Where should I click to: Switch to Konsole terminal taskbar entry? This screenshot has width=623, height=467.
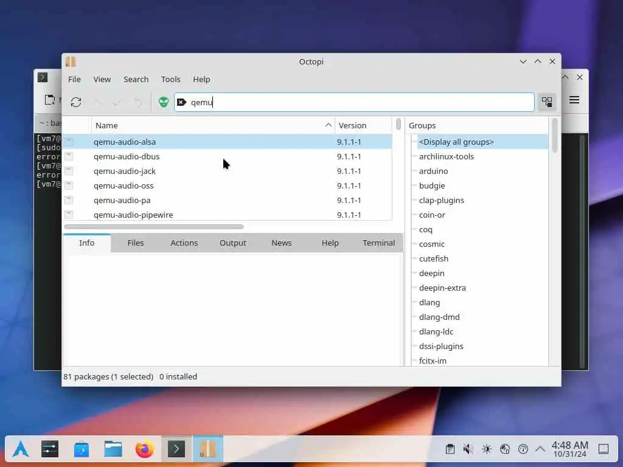176,449
